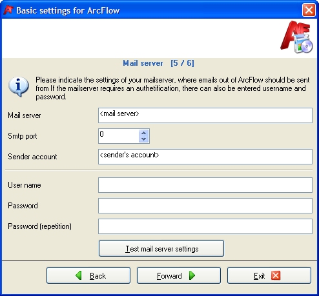This screenshot has height=296, width=319.
Task: Click the Mail server [5 / 6] heading
Action: (158, 63)
